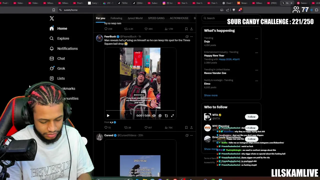320x180 pixels.
Task: Share the FearBuck post
Action: tap(191, 127)
